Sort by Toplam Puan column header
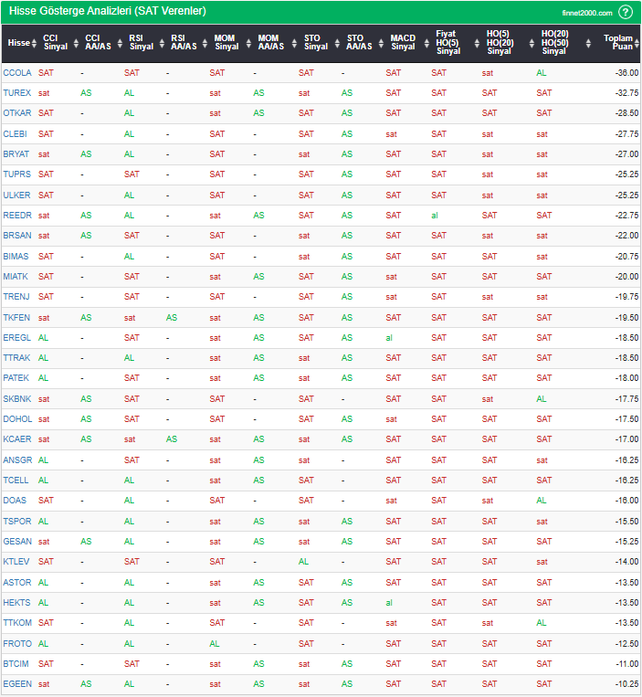 coord(620,43)
